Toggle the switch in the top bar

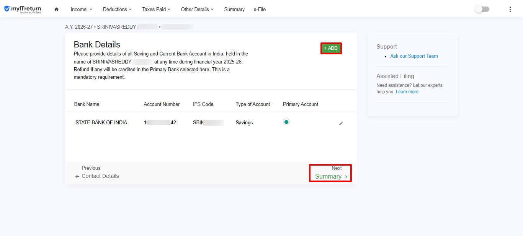click(x=482, y=9)
